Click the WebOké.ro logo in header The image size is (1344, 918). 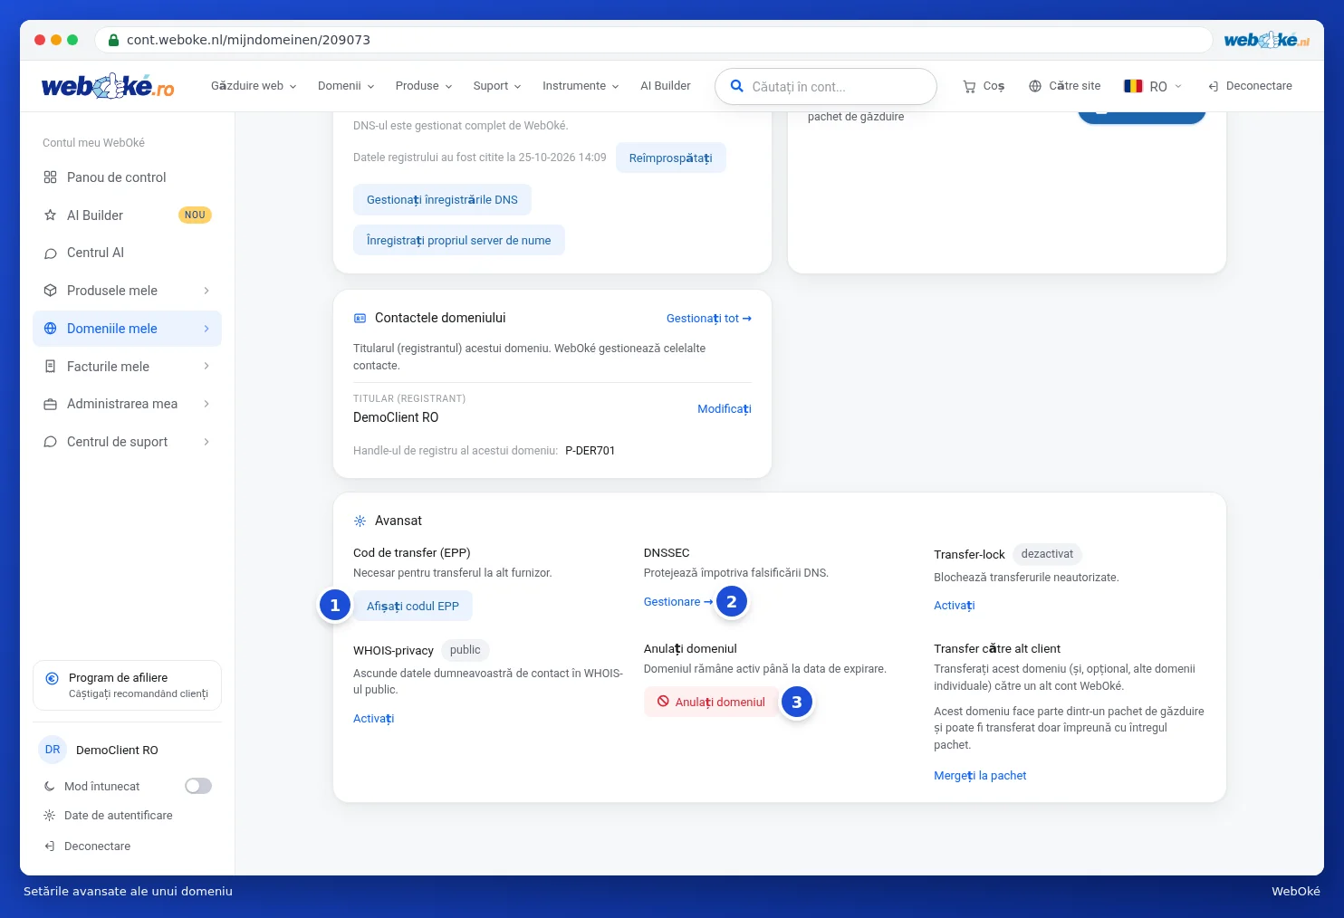108,86
